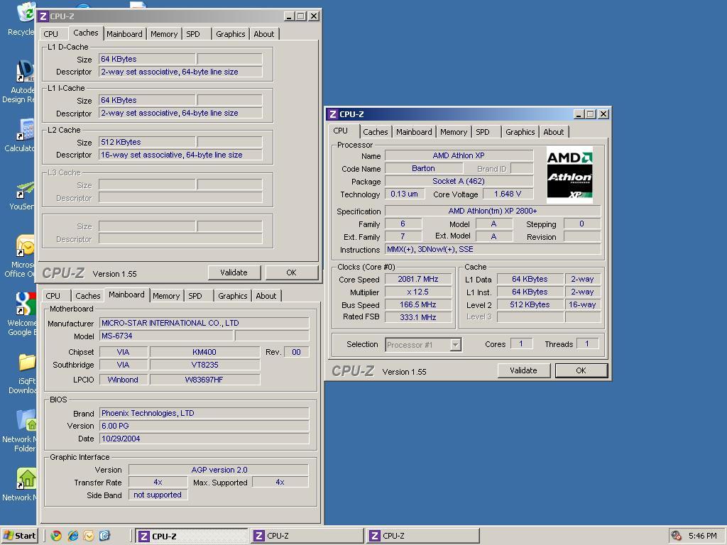Select Memory tab in Mainboard window
727x545 pixels.
click(166, 296)
